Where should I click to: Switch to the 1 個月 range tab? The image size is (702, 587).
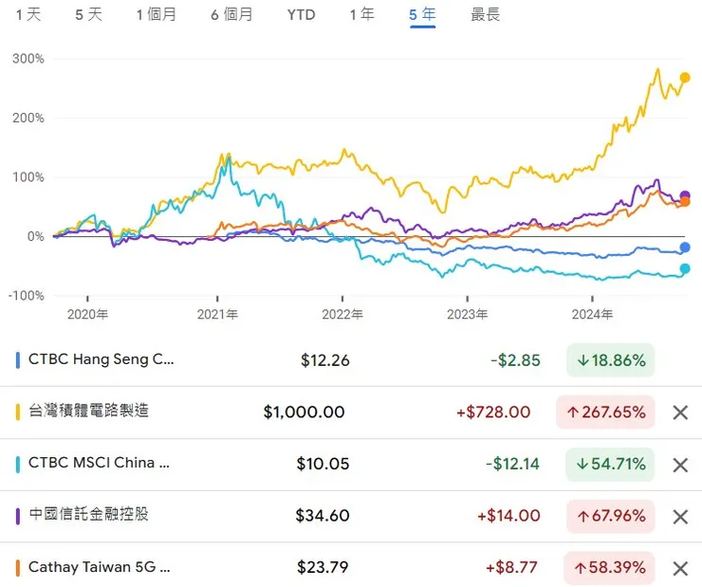coord(157,15)
